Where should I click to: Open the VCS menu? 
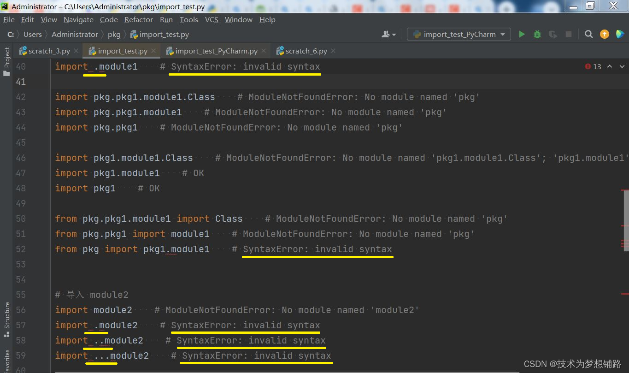tap(212, 19)
